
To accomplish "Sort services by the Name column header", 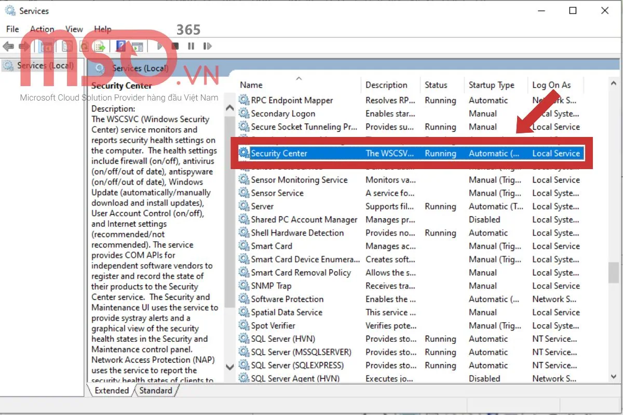I will 251,85.
